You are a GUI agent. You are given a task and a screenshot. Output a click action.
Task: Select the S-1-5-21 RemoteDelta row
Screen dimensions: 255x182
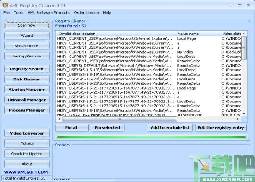click(x=149, y=106)
